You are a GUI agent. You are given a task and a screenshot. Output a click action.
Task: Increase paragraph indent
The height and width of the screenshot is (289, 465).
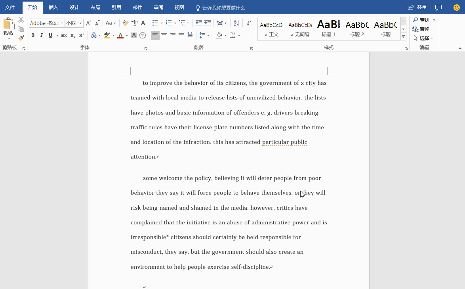(x=208, y=23)
